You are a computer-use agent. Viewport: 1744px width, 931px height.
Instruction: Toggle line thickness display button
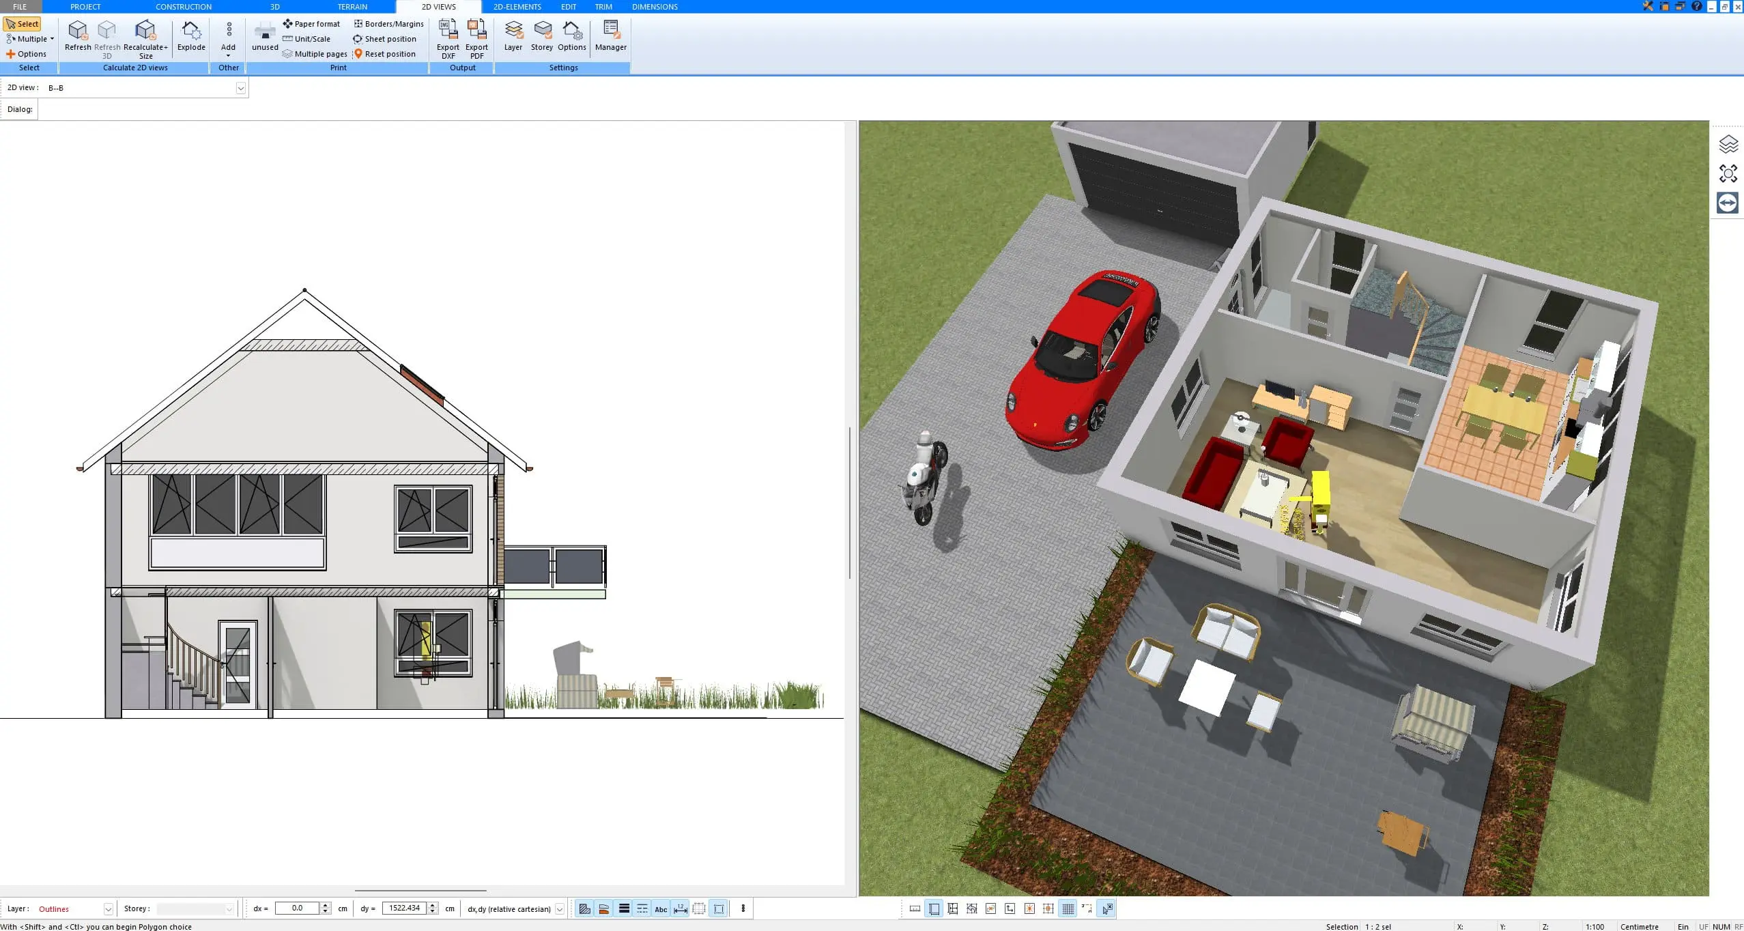tap(623, 908)
